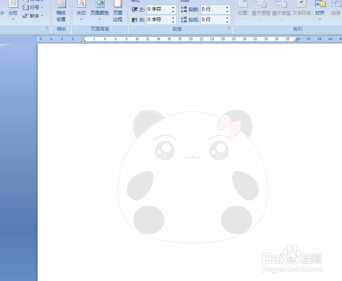
Task: Open the 水印 dropdown arrow
Action: tap(81, 20)
